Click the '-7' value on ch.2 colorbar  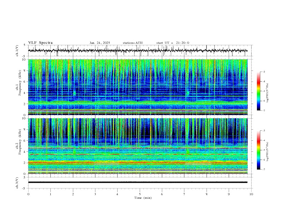pos(263,170)
